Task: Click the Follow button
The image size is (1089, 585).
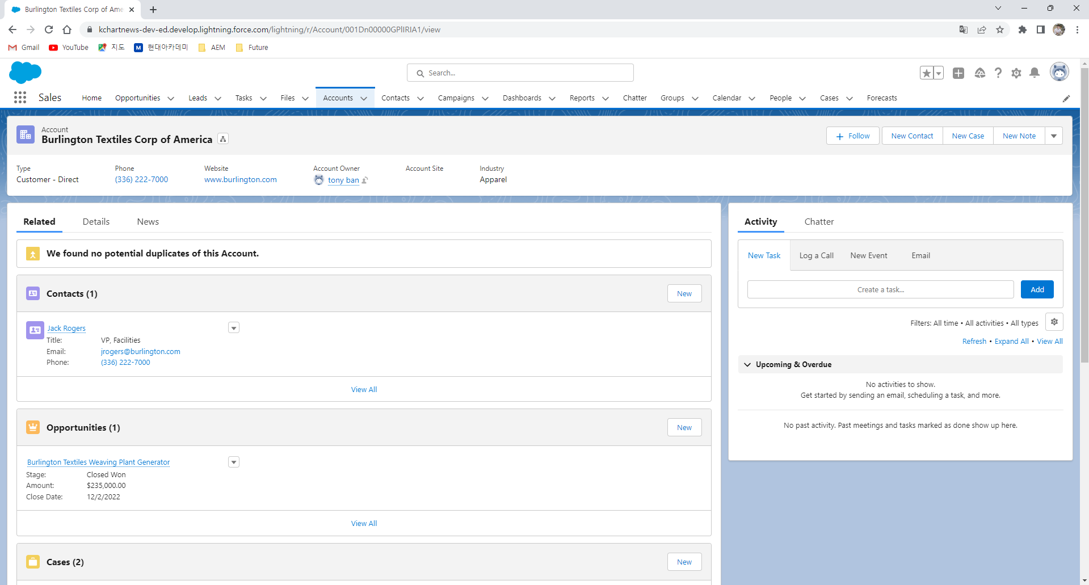Action: (x=852, y=136)
